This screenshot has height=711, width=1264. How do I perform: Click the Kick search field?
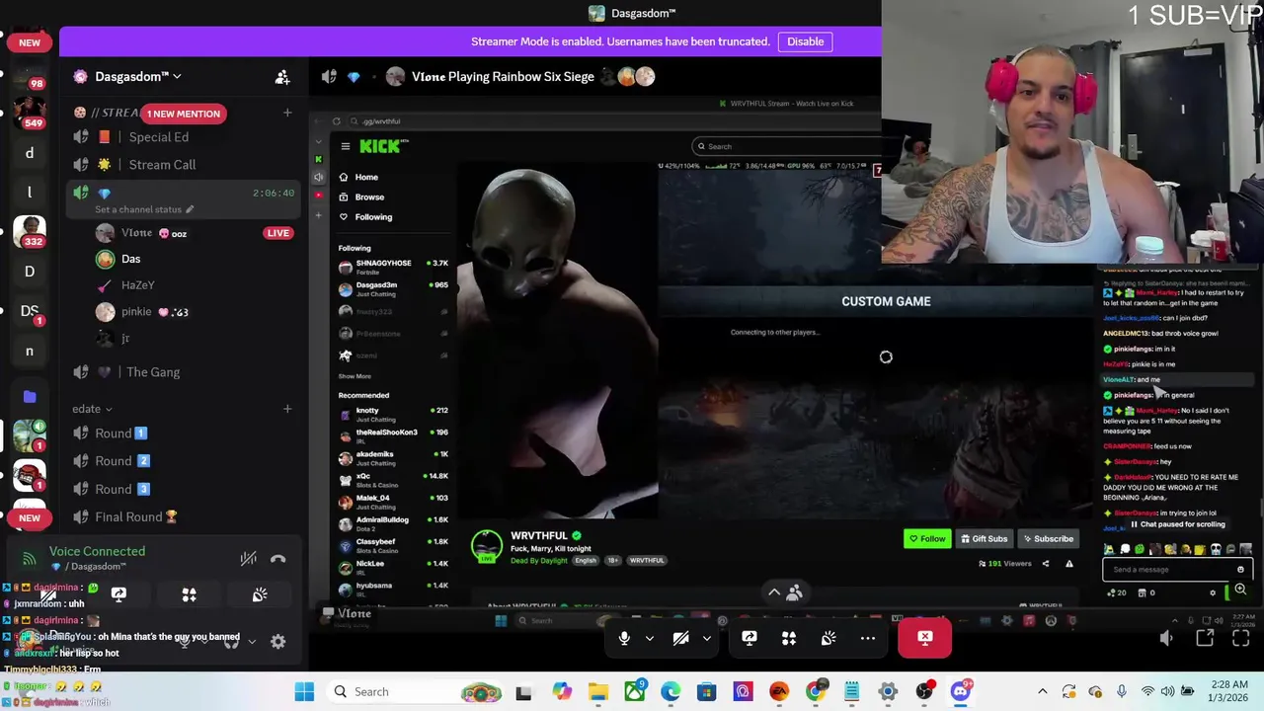(785, 146)
